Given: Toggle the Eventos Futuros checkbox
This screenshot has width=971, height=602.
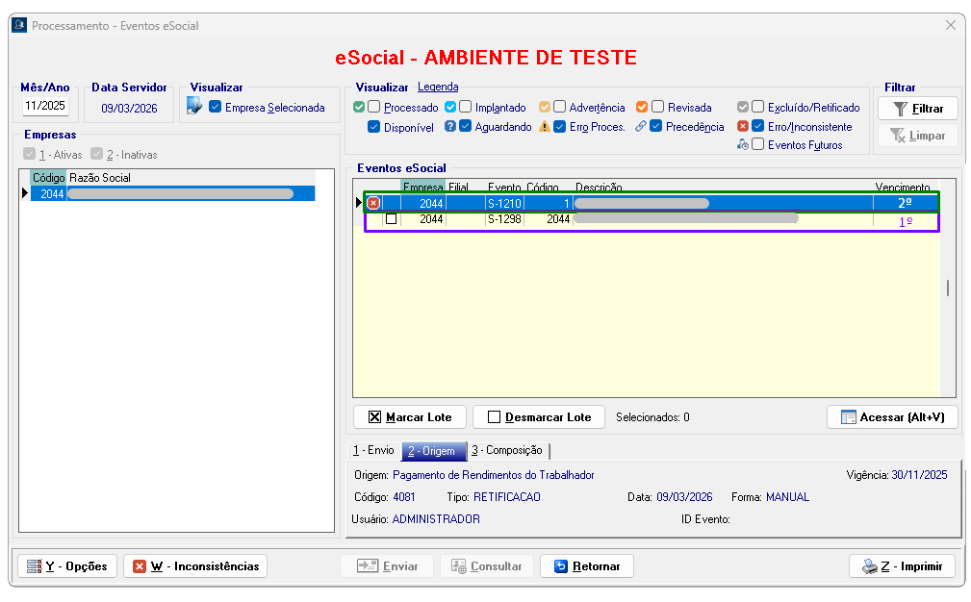Looking at the screenshot, I should click(758, 145).
